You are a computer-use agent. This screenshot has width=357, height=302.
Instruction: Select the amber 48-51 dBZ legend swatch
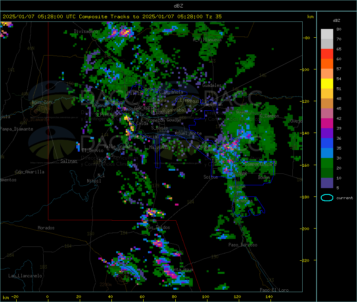click(x=327, y=94)
